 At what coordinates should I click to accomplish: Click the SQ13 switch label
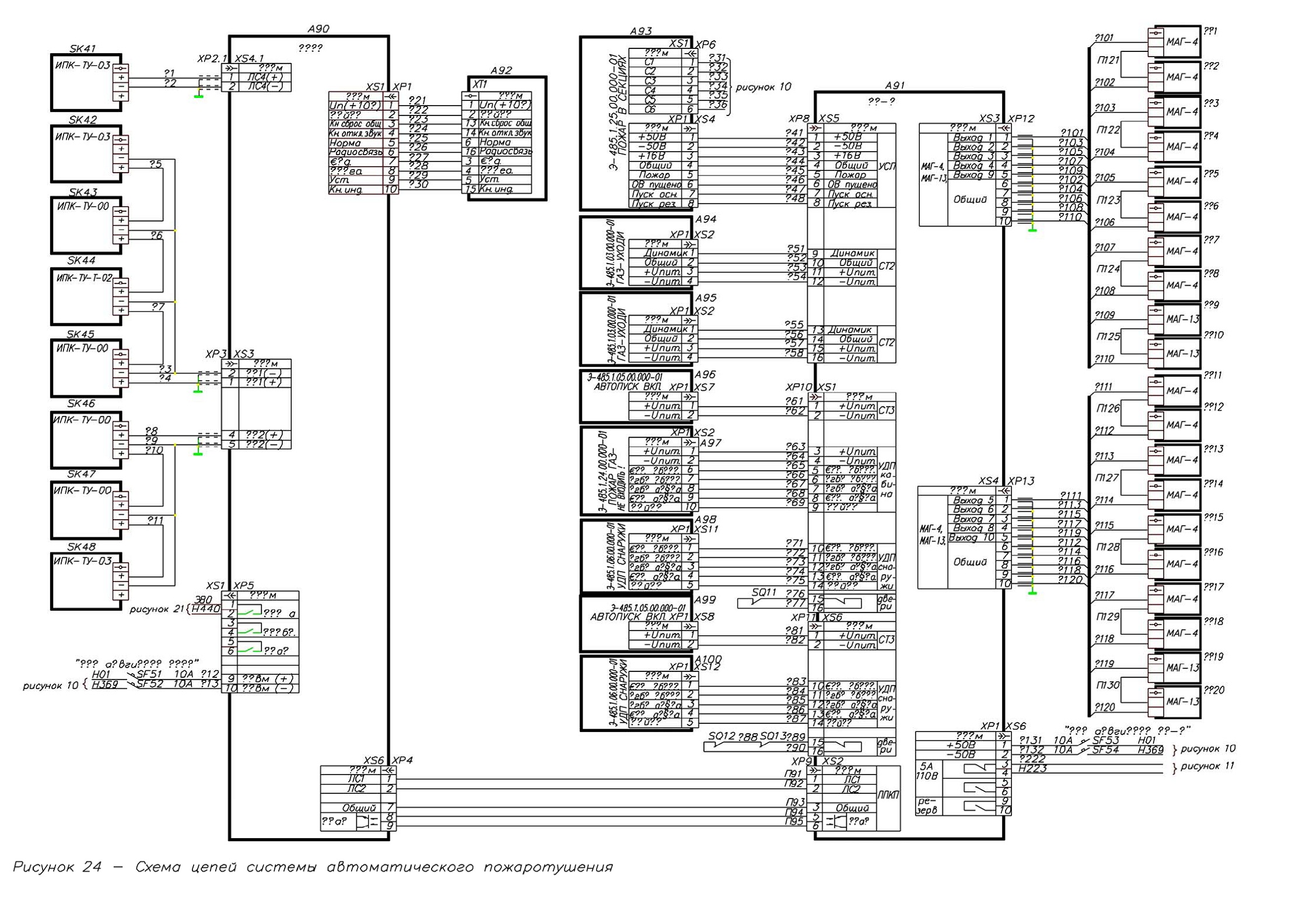(x=773, y=737)
